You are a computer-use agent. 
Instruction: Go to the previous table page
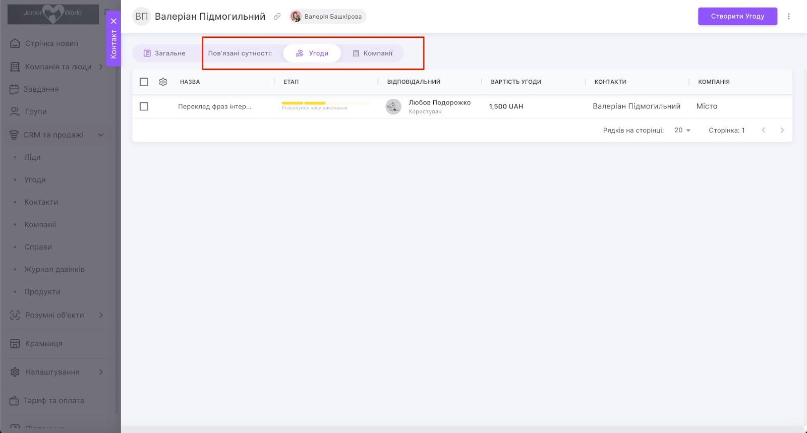click(764, 130)
